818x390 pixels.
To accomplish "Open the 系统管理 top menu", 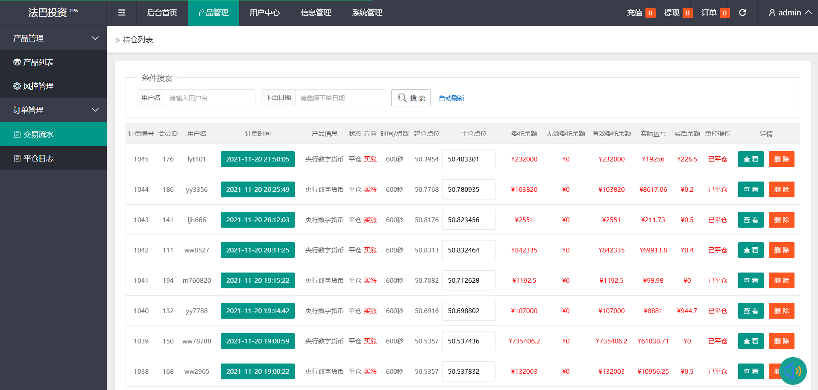I will coord(367,13).
